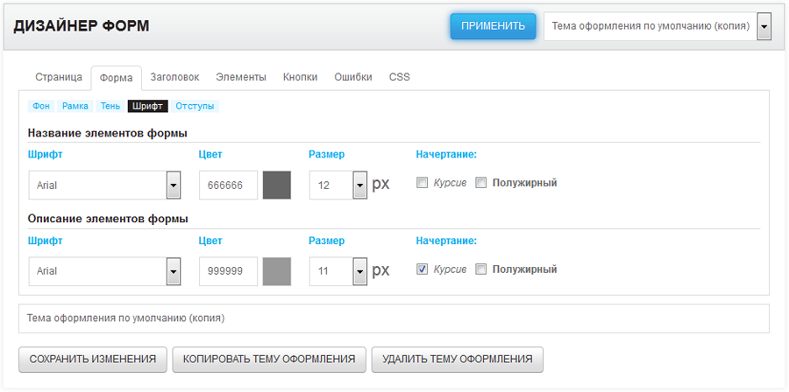Click the УДАЛИТЬ ТЕМУ ОФОРМЛЕНИЯ button
Screen dimensions: 789x392
(x=457, y=359)
